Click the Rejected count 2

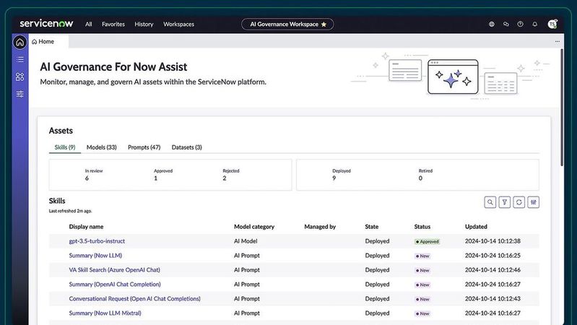[225, 178]
